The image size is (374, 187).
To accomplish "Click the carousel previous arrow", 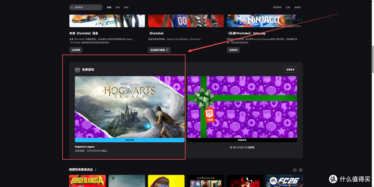I will pyautogui.click(x=295, y=170).
